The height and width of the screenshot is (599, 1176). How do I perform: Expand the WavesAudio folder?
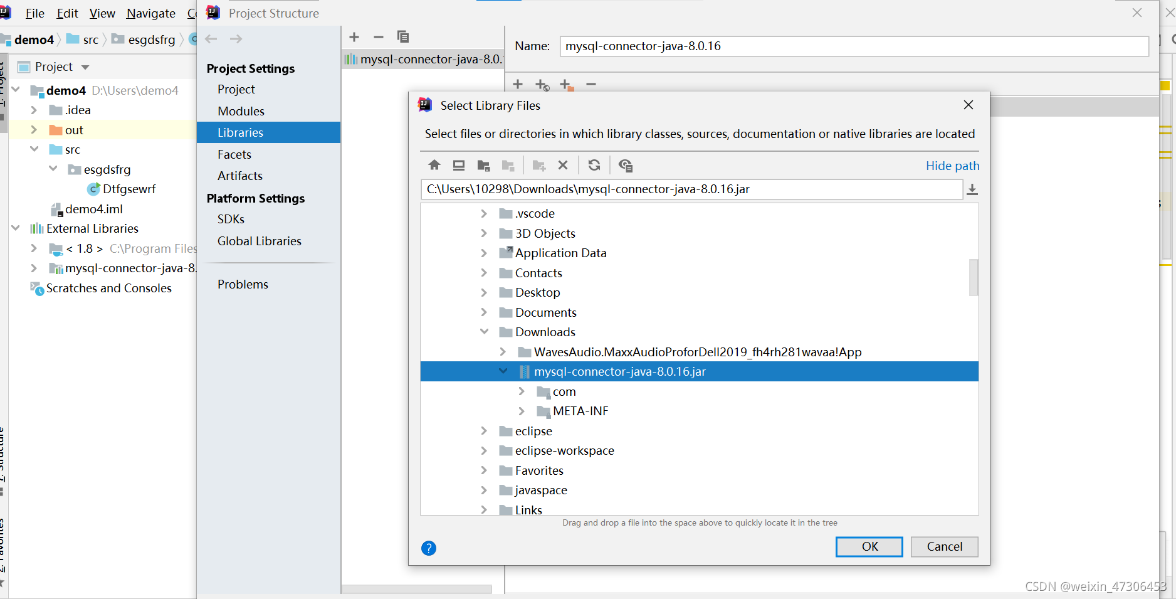[503, 352]
